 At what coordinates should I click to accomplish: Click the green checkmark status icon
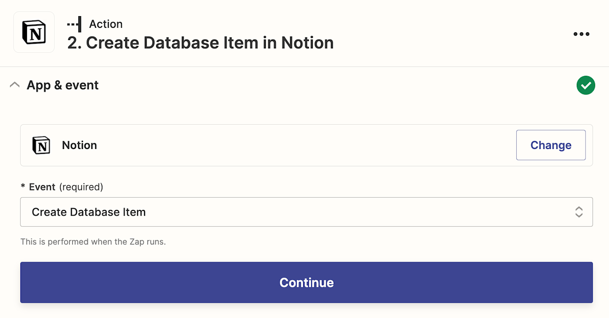tap(586, 85)
